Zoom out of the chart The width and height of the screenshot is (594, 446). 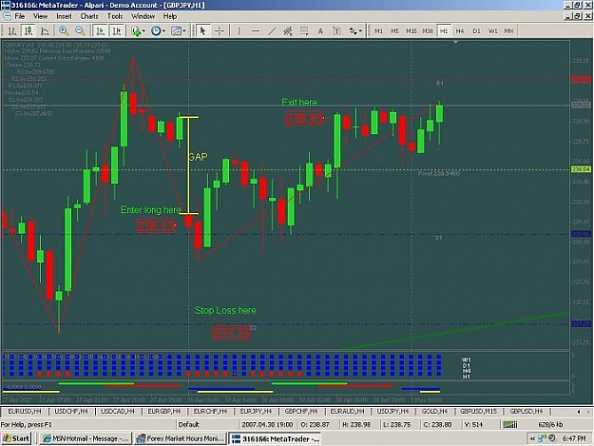[x=80, y=31]
